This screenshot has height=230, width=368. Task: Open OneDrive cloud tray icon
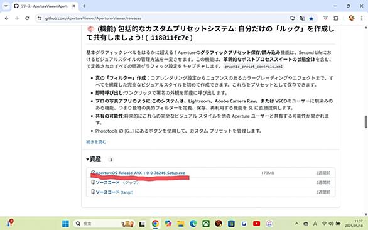point(306,224)
